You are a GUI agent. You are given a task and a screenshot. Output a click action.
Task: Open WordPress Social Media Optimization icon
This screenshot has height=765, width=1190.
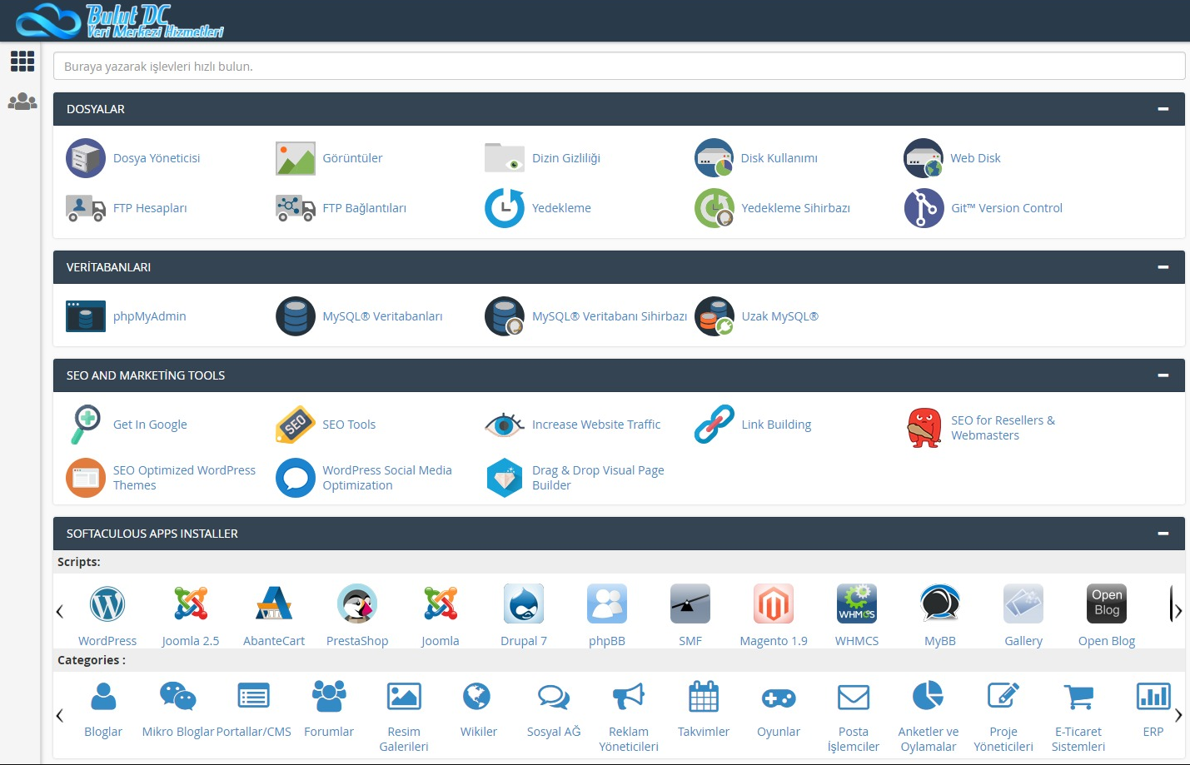pos(296,478)
